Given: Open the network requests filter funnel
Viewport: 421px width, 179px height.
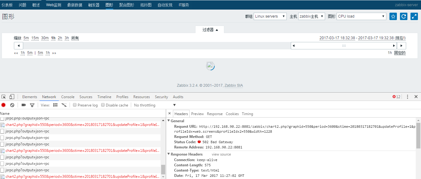Looking at the screenshot, I should (32, 105).
